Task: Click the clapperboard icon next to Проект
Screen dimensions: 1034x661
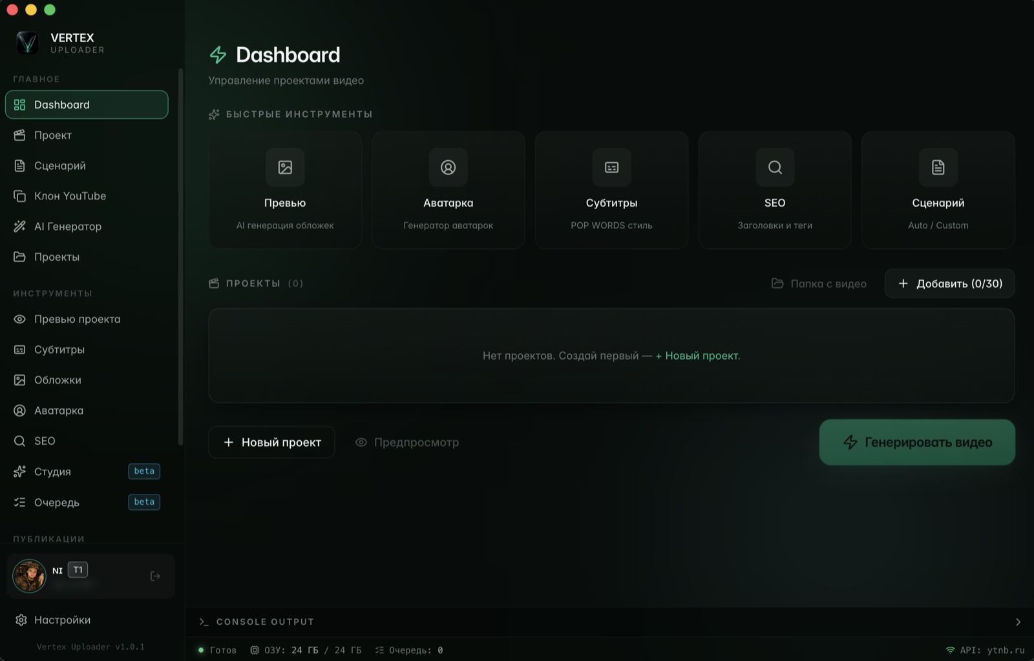Action: [20, 135]
